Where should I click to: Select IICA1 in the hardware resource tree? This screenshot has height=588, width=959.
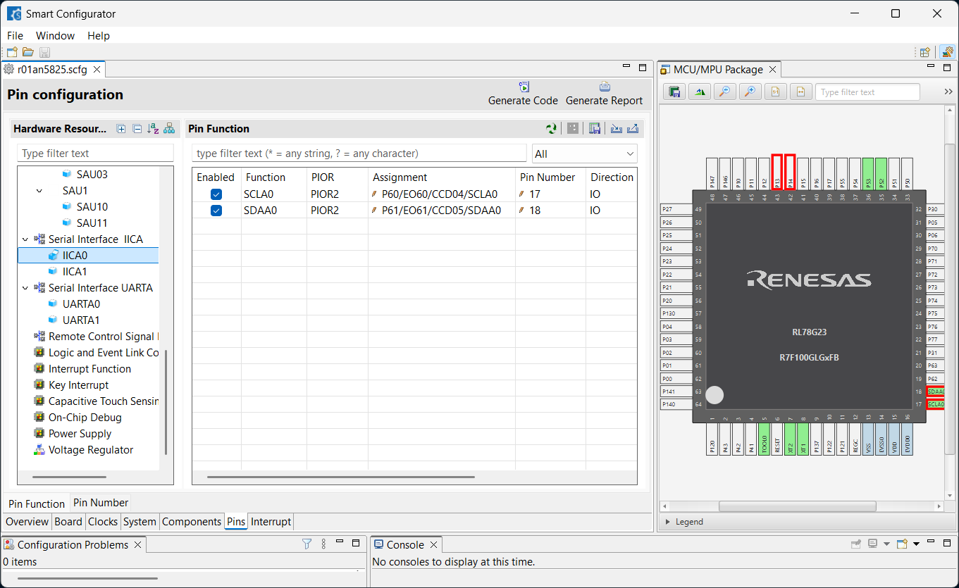pos(75,272)
